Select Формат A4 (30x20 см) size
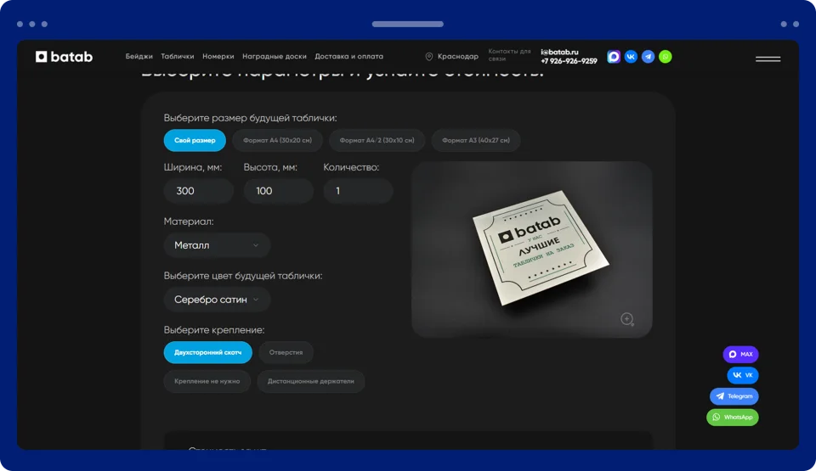Viewport: 816px width, 471px height. (x=277, y=140)
